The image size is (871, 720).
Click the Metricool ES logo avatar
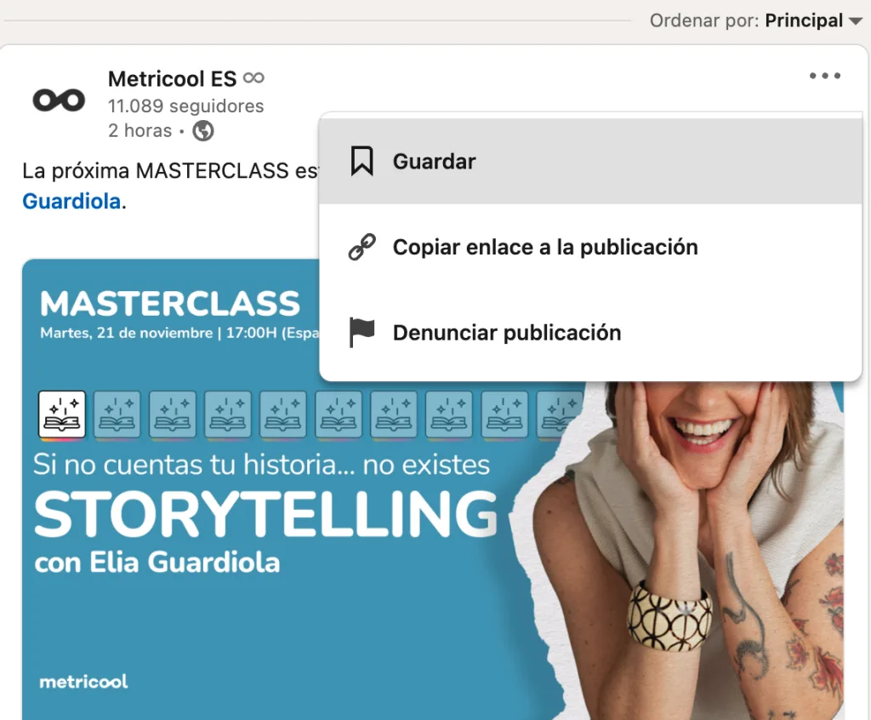coord(59,100)
